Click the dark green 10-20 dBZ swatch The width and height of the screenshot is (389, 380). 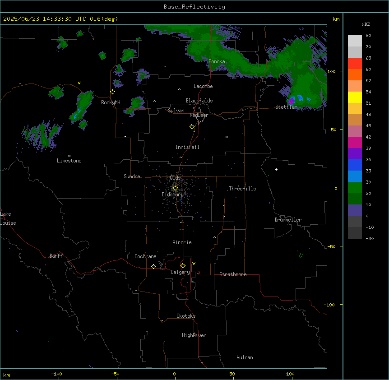click(355, 199)
